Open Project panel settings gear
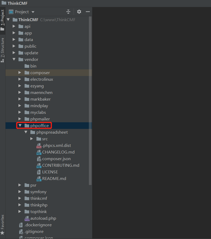 pos(79,12)
